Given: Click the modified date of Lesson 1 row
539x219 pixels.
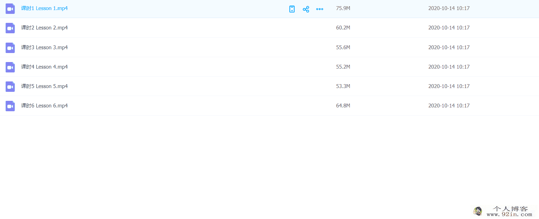Looking at the screenshot, I should pos(449,8).
